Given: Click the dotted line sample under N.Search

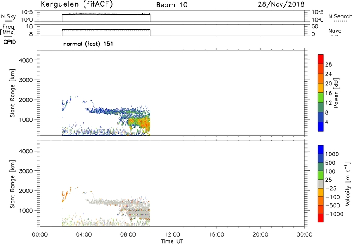Looking at the screenshot, I should click(x=340, y=21).
